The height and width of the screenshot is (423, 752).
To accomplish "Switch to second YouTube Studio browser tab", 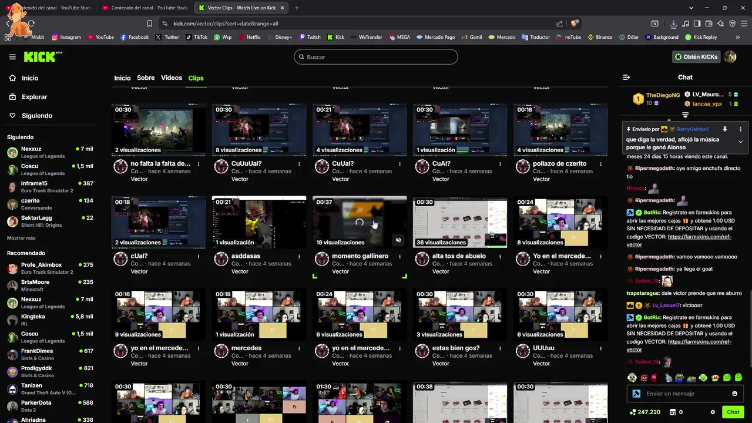I will click(144, 8).
